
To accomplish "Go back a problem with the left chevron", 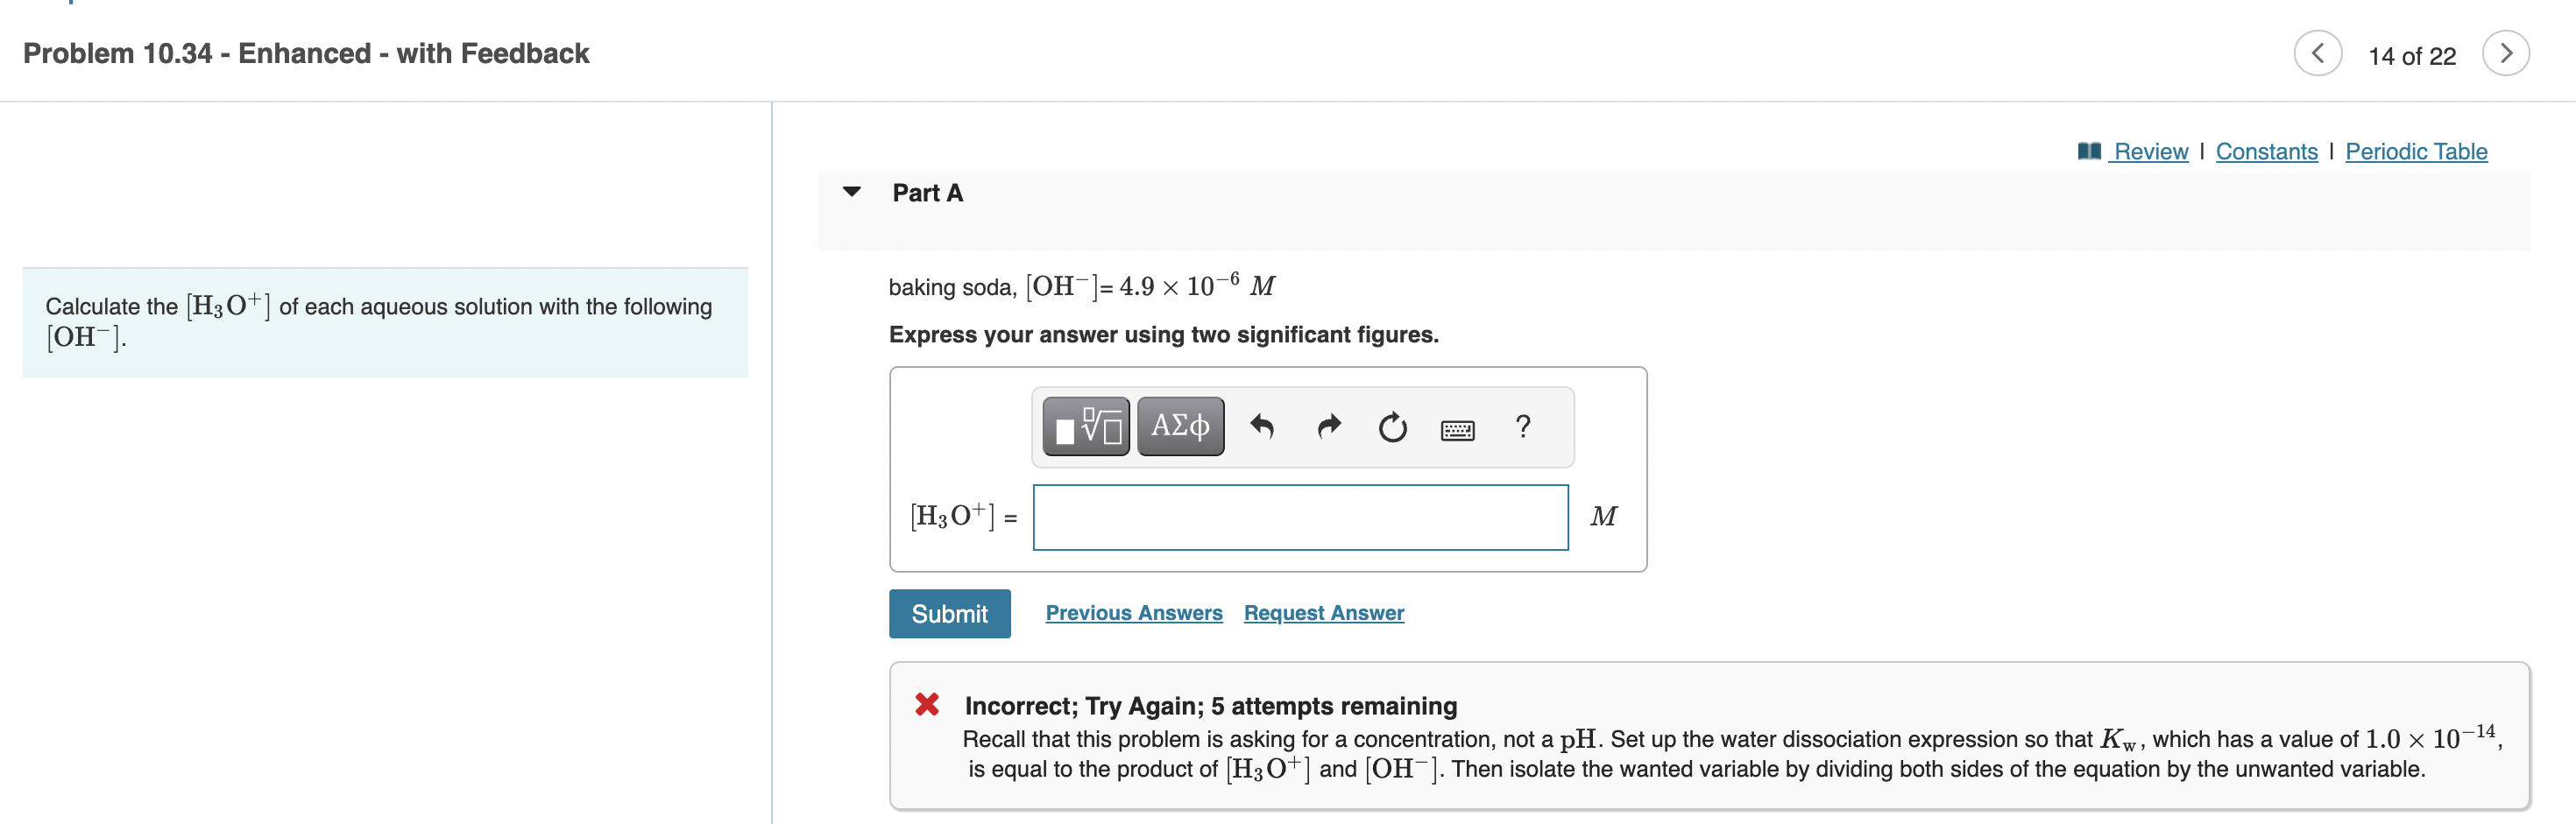I will point(2320,54).
